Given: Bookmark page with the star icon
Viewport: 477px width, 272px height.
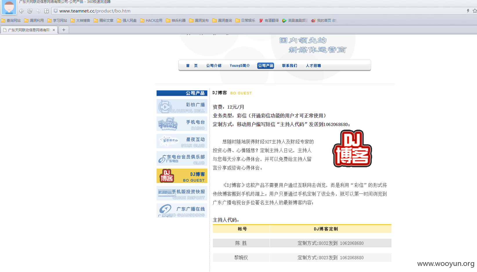Looking at the screenshot, I should click(475, 11).
